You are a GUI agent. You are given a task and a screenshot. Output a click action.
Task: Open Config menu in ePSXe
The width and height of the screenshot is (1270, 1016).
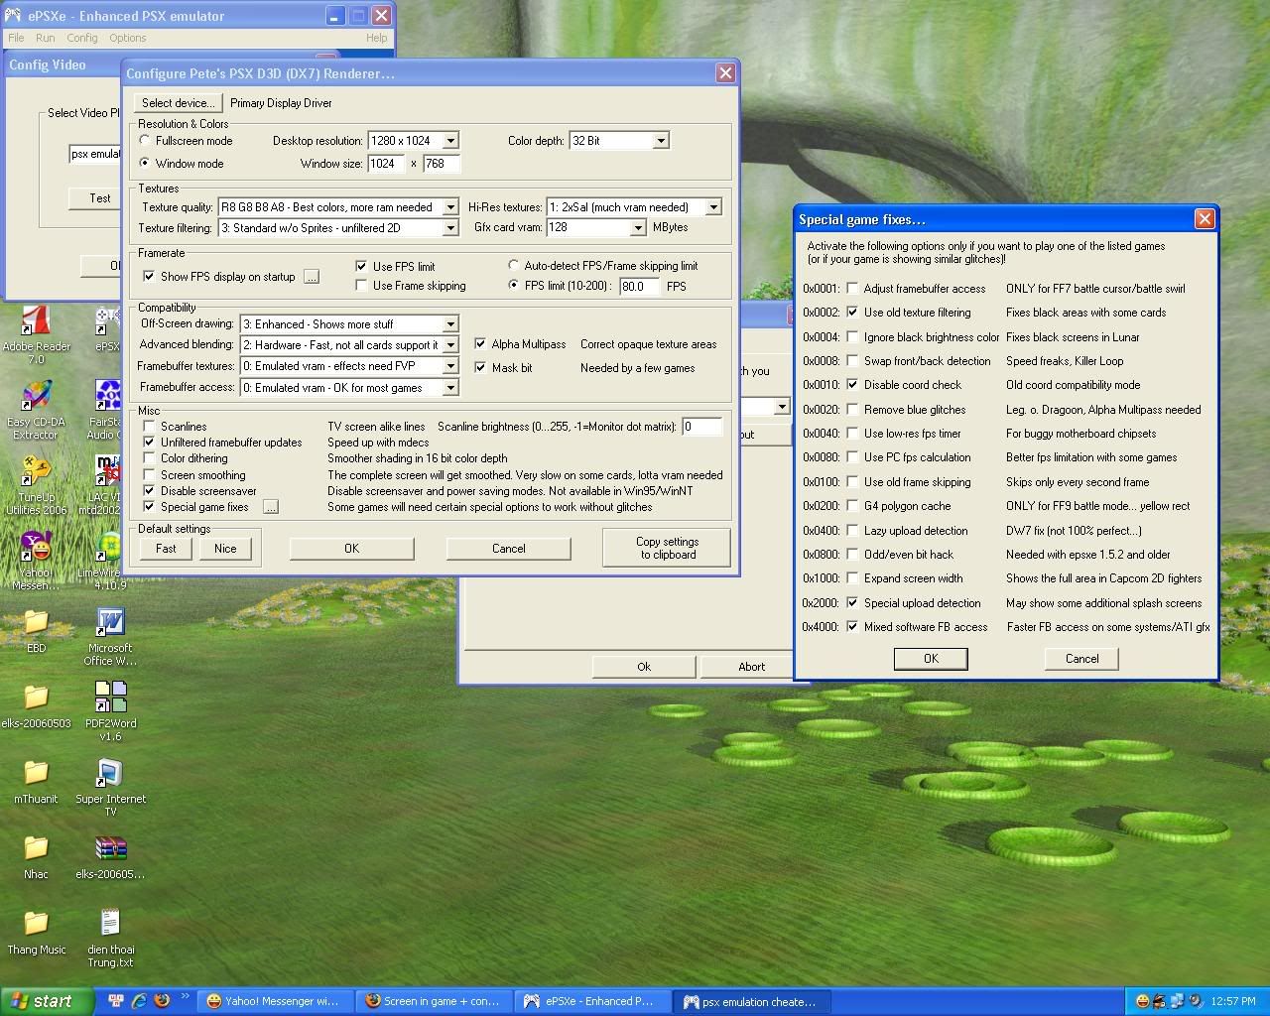(x=82, y=38)
